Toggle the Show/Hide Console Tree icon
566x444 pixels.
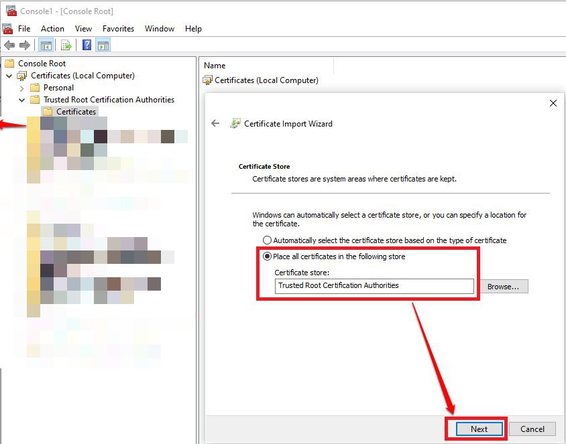coord(46,46)
